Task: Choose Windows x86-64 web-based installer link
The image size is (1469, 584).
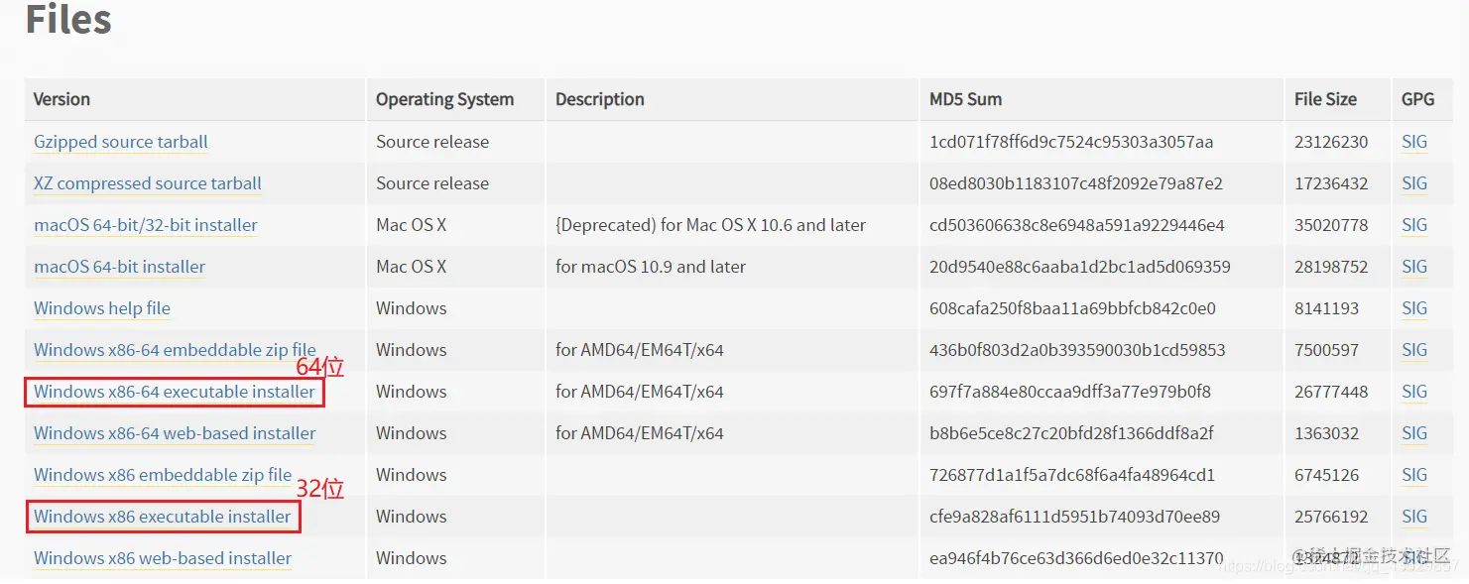Action: [x=175, y=433]
